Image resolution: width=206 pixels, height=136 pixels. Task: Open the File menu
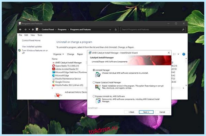(x=20, y=35)
